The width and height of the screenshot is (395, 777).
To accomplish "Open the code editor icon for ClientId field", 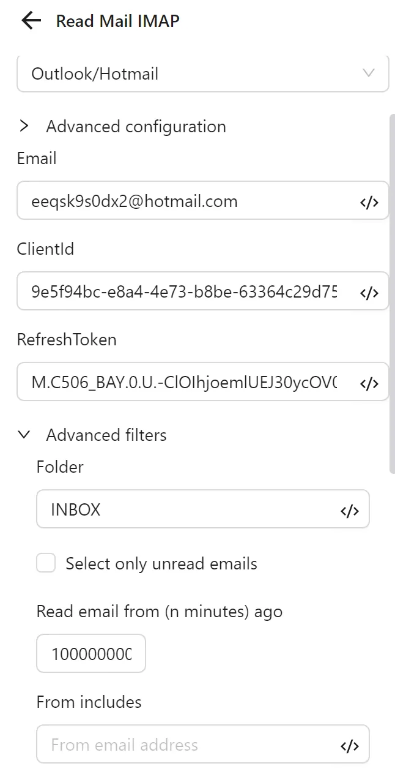I will (x=369, y=291).
